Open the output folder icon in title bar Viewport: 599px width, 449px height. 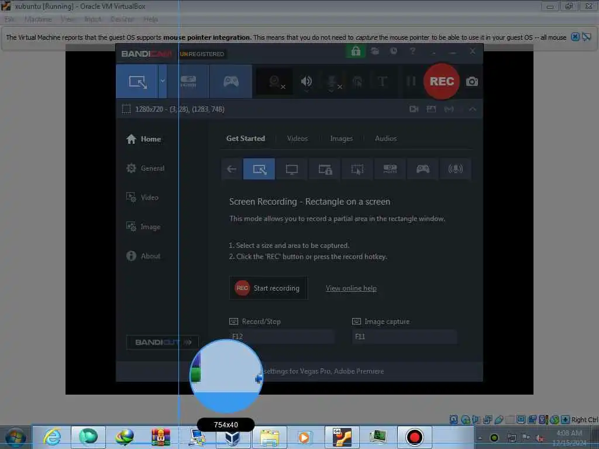pyautogui.click(x=375, y=51)
